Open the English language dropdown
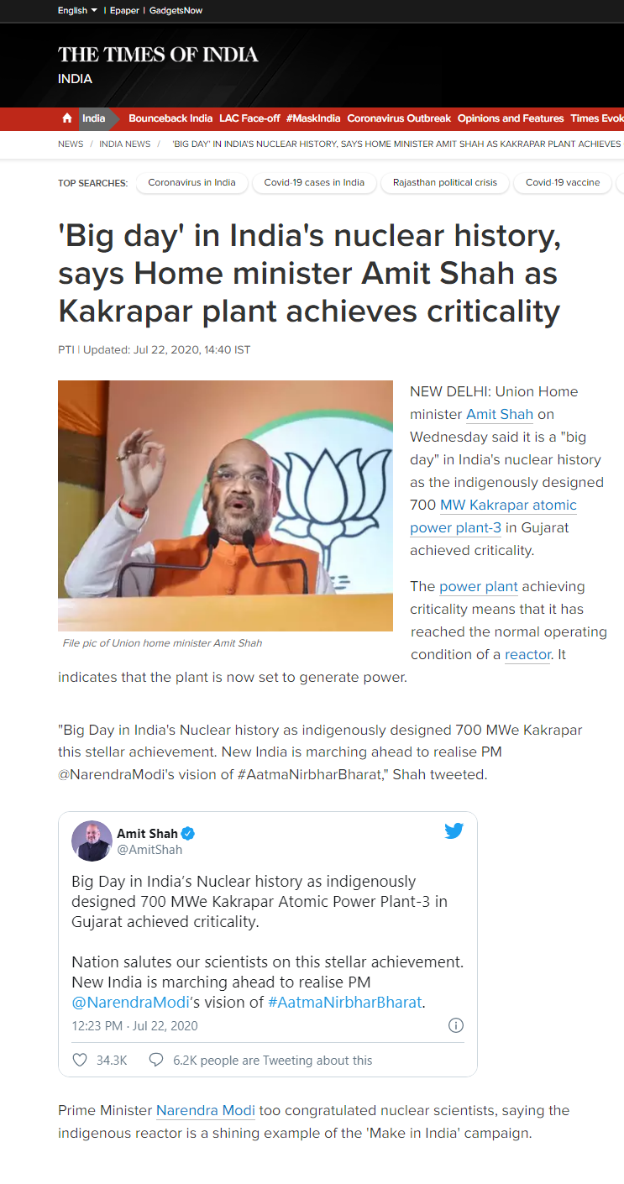Viewport: 624px width, 1184px height. pyautogui.click(x=77, y=10)
